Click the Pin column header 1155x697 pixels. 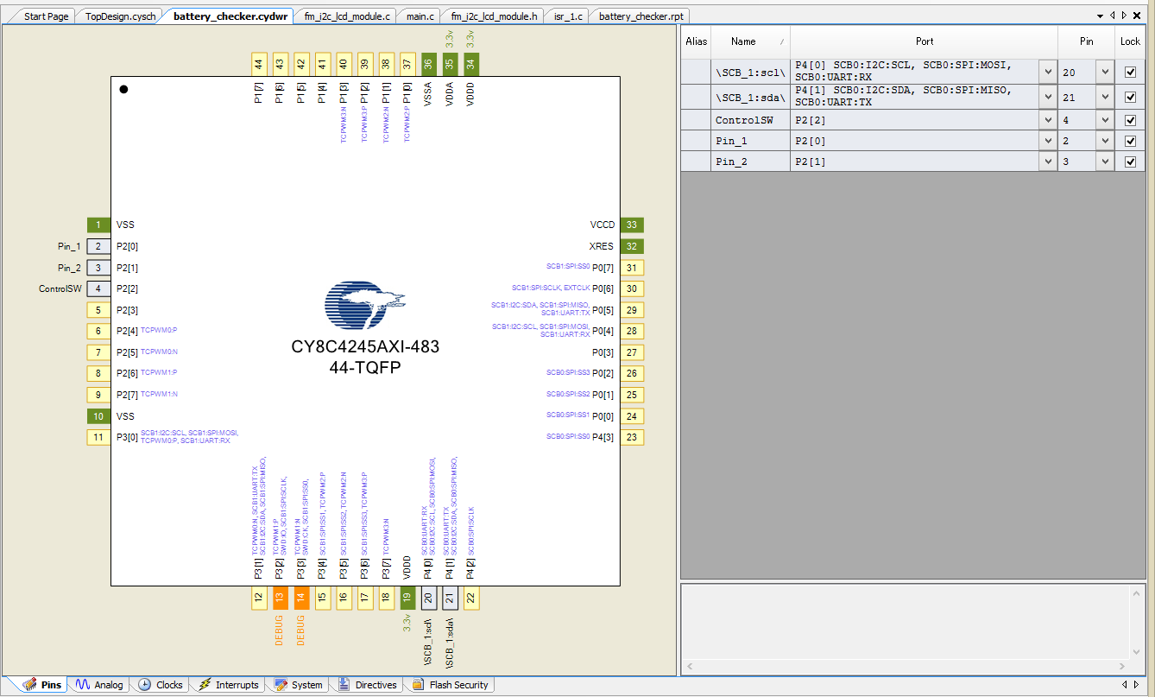1086,41
